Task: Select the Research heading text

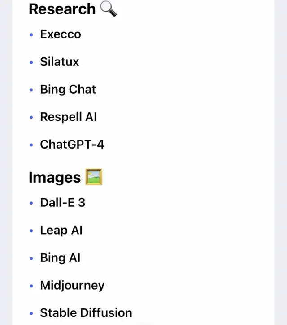Action: point(62,9)
